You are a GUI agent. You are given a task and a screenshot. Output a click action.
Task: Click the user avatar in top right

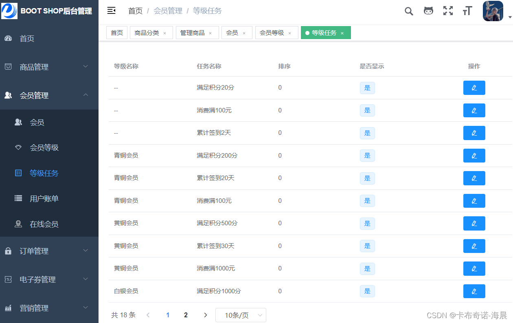point(493,11)
